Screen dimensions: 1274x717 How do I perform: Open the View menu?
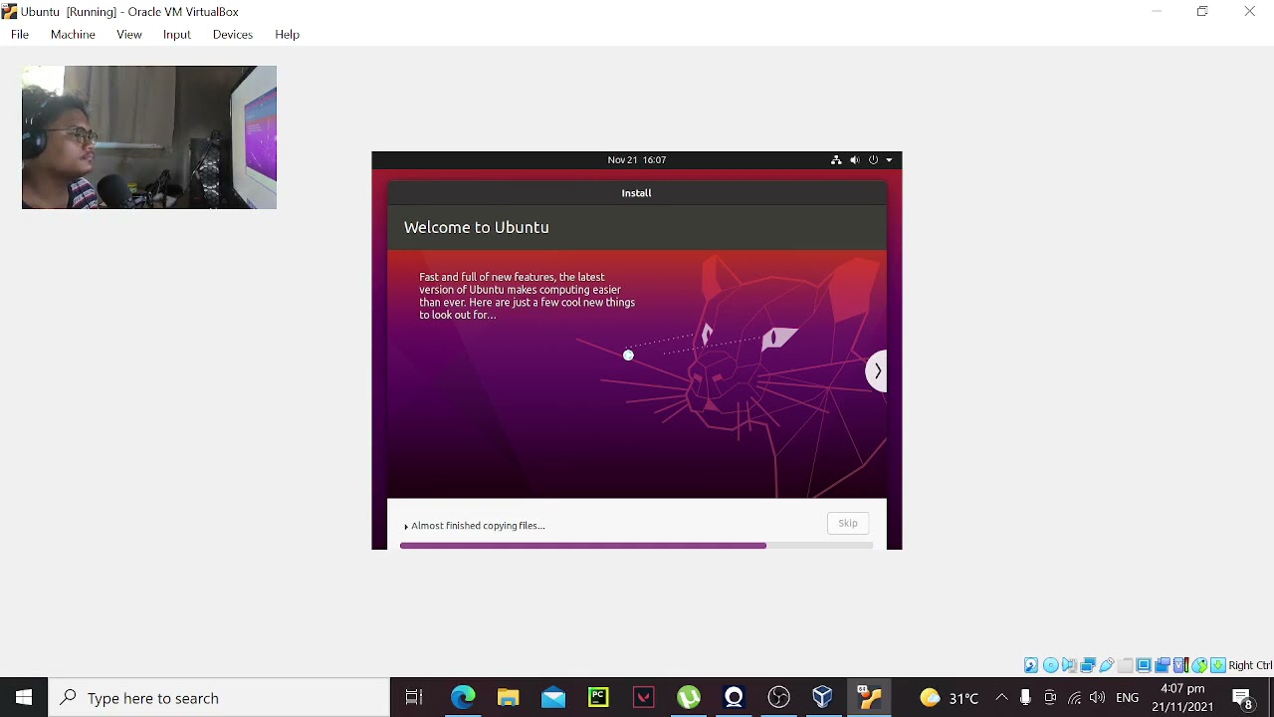(129, 34)
